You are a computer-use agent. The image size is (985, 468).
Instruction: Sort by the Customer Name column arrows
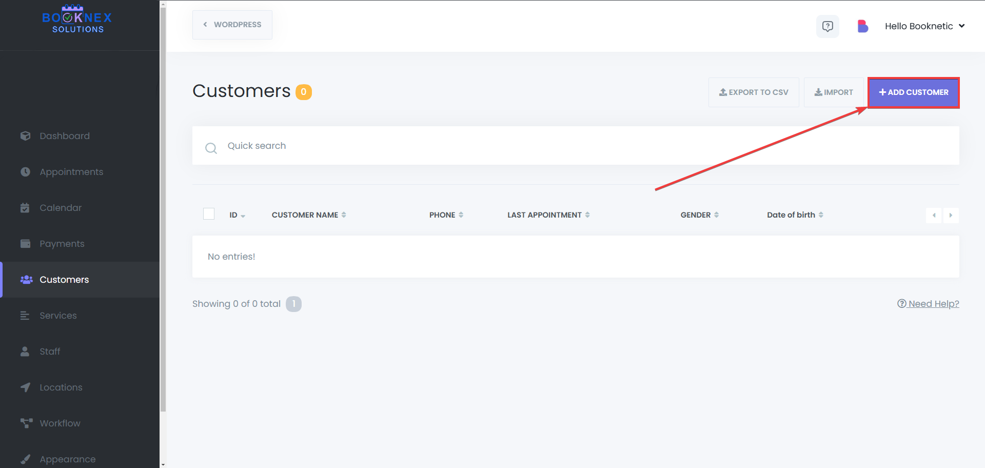[x=344, y=215]
